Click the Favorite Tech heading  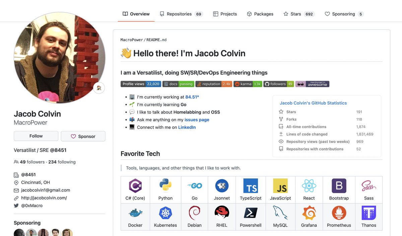pyautogui.click(x=140, y=154)
